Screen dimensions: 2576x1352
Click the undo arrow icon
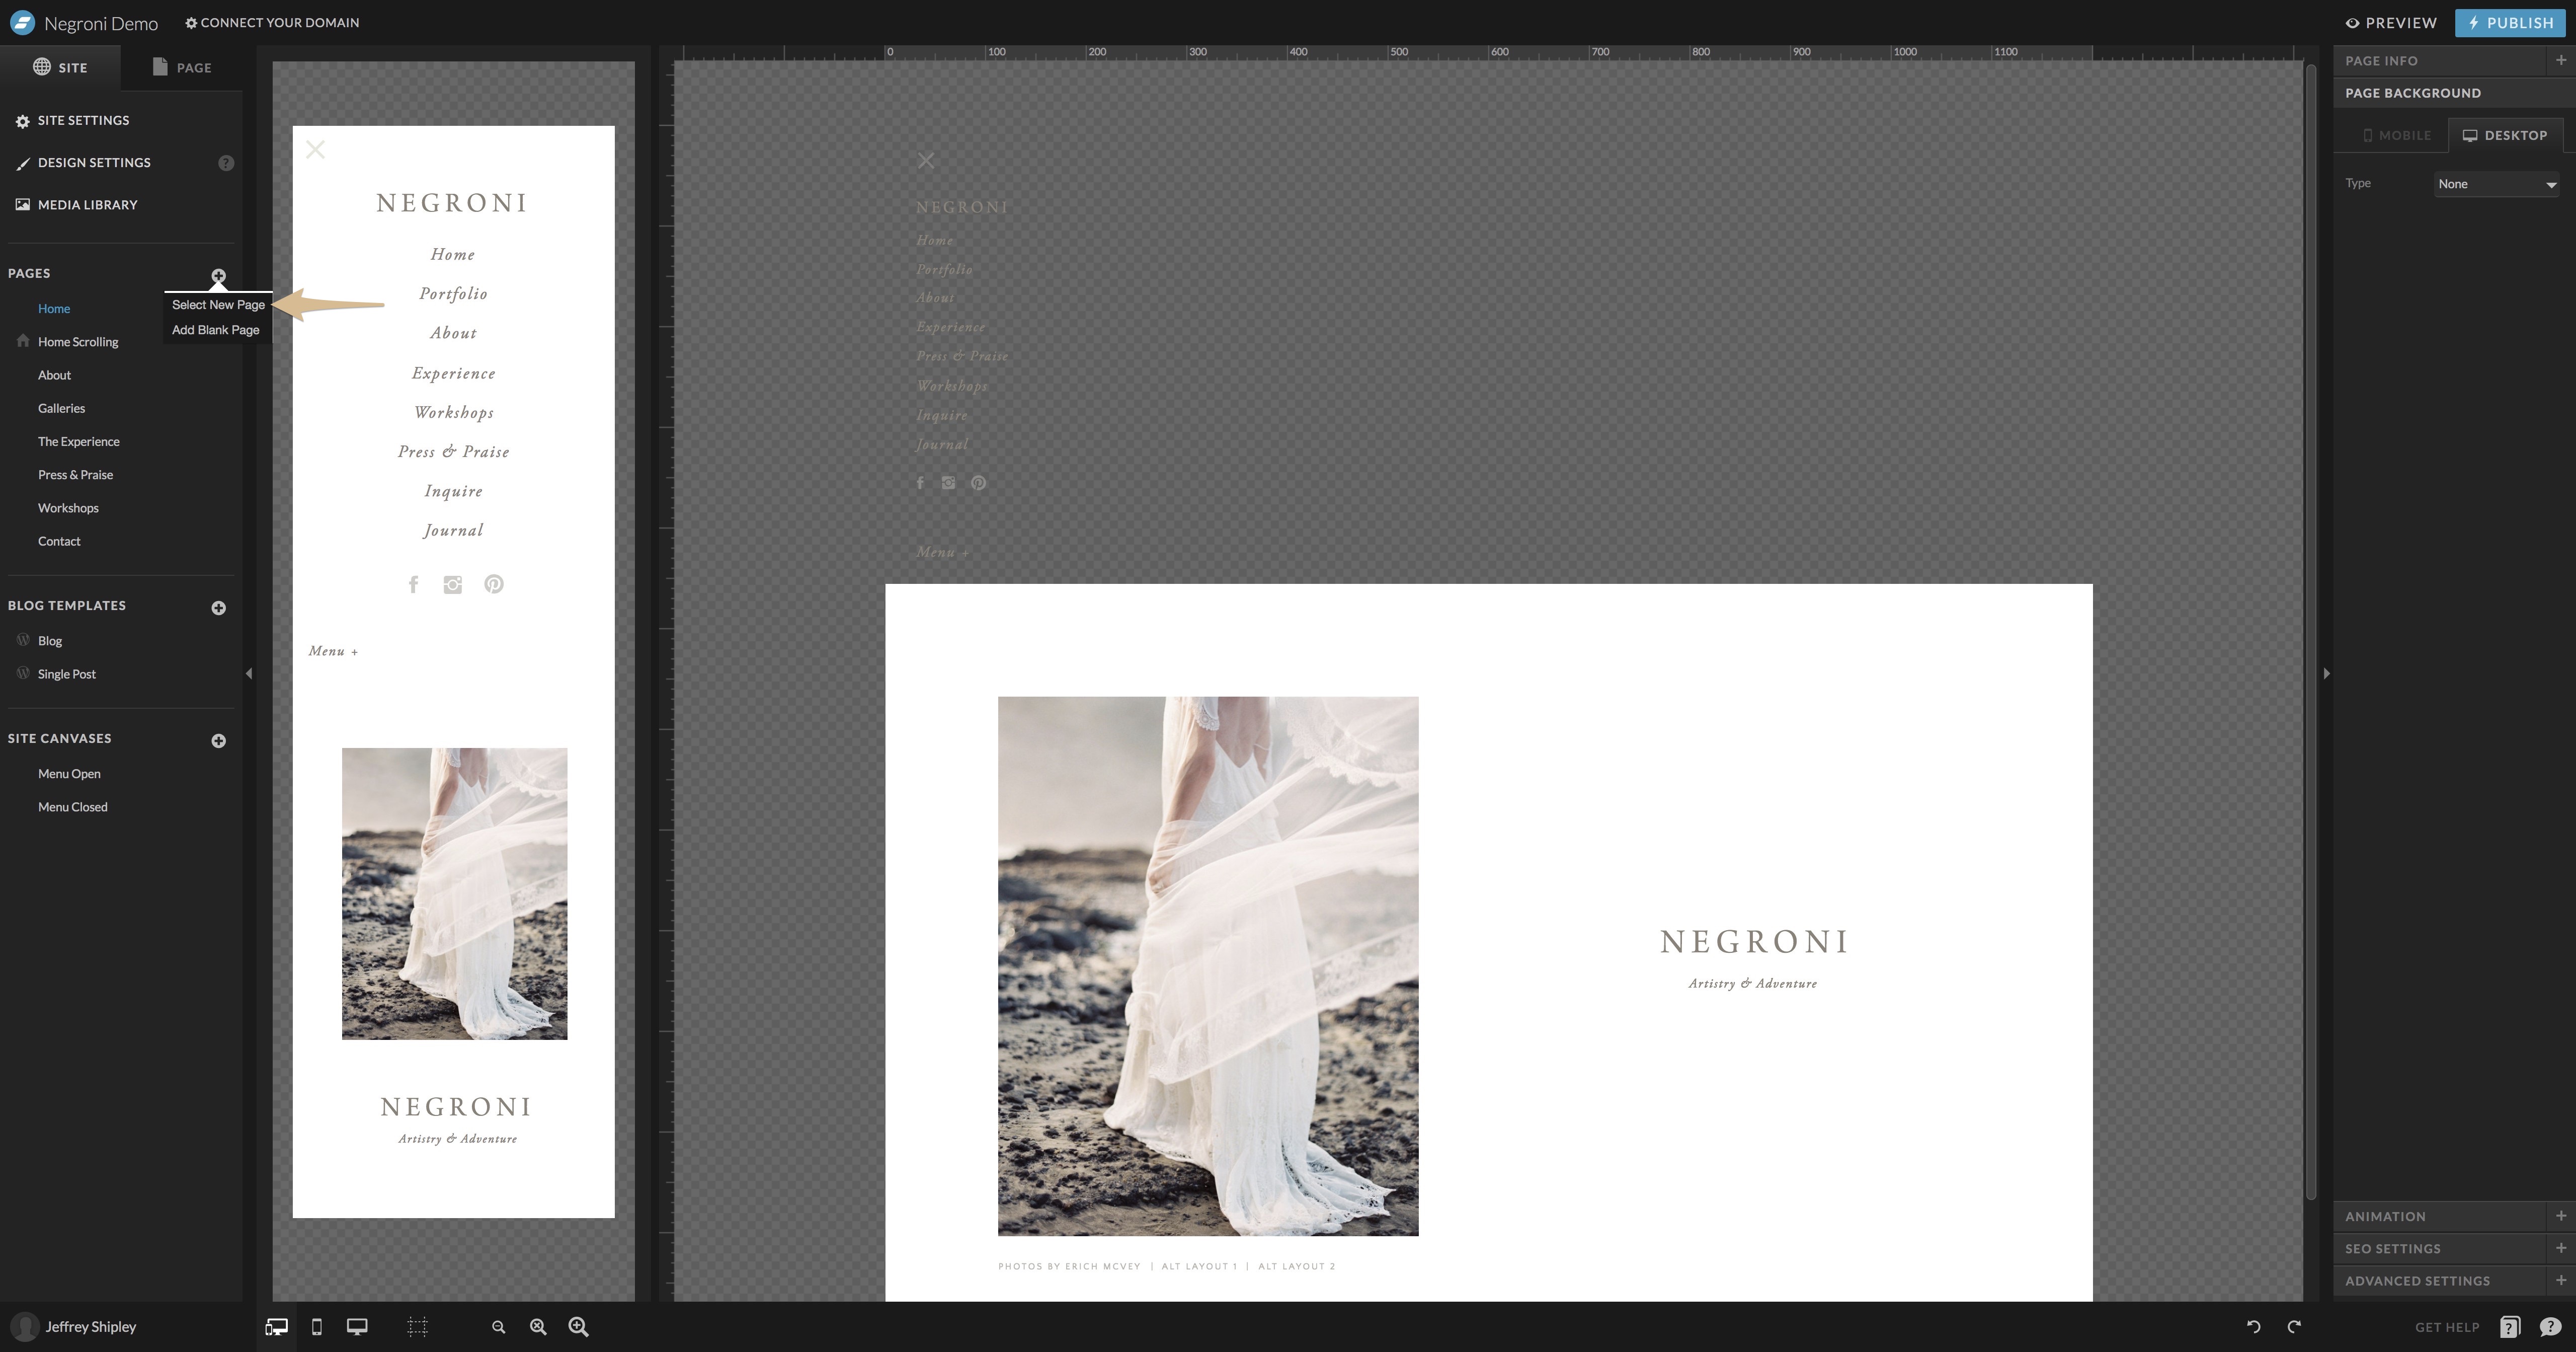pos(2254,1326)
